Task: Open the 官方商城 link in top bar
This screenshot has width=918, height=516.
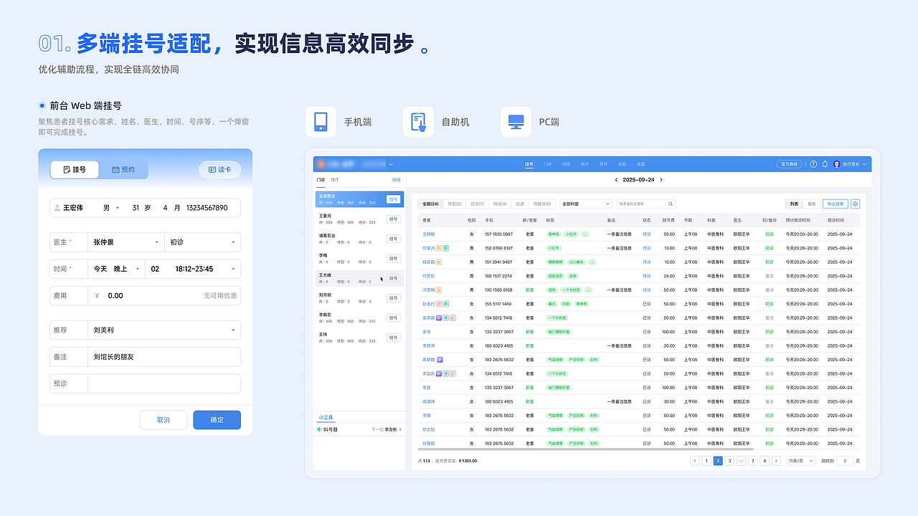Action: pyautogui.click(x=789, y=164)
